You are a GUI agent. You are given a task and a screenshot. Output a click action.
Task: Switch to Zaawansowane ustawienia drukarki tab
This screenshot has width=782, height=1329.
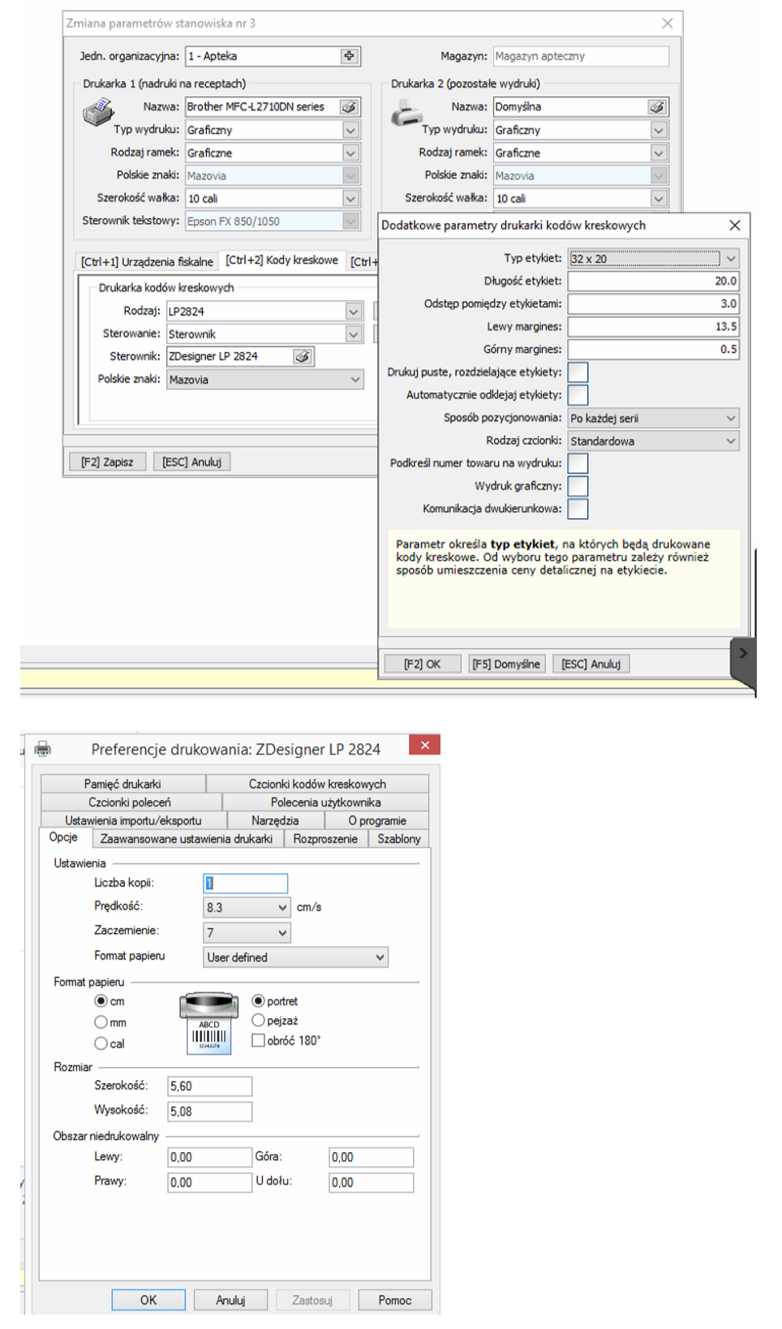tap(187, 839)
